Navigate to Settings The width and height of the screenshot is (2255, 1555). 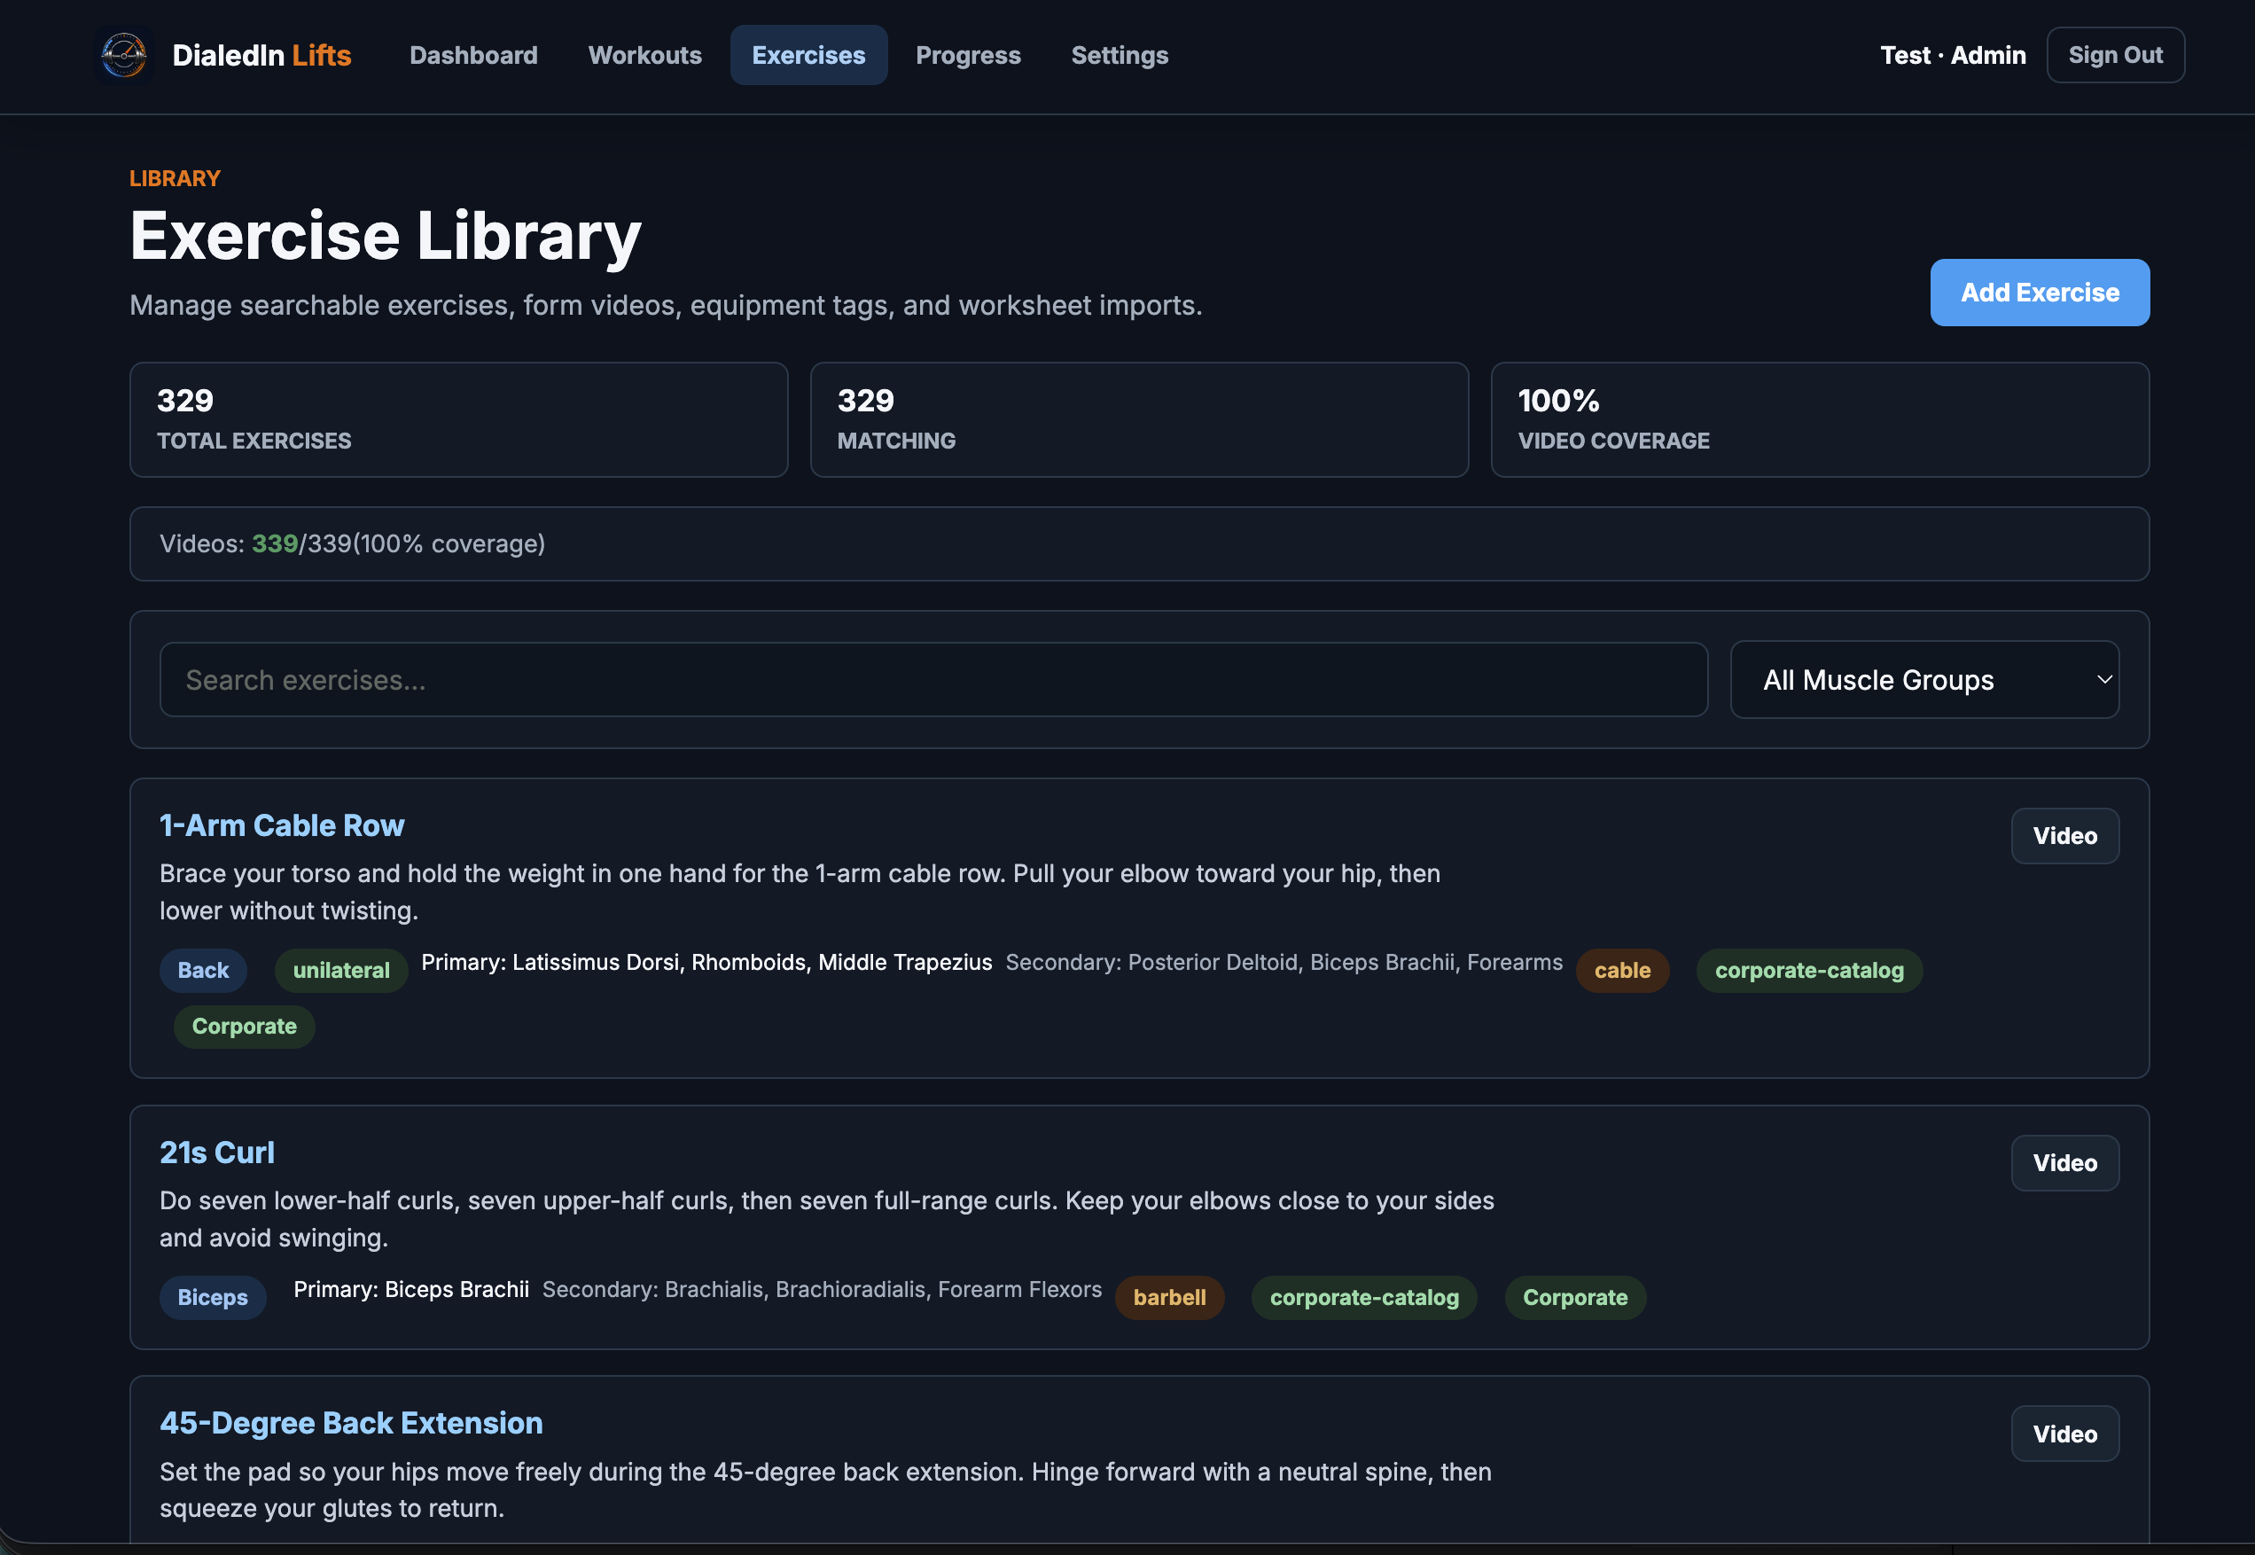click(1120, 56)
